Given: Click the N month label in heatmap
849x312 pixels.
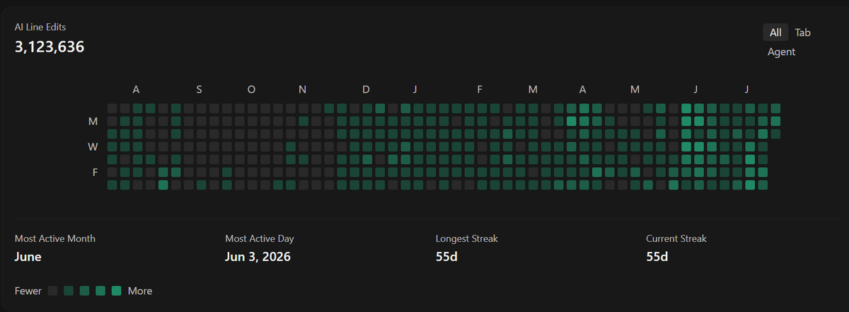Looking at the screenshot, I should [303, 89].
